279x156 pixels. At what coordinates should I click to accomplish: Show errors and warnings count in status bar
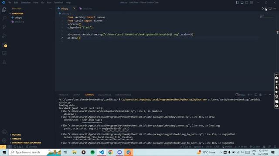click(x=18, y=146)
